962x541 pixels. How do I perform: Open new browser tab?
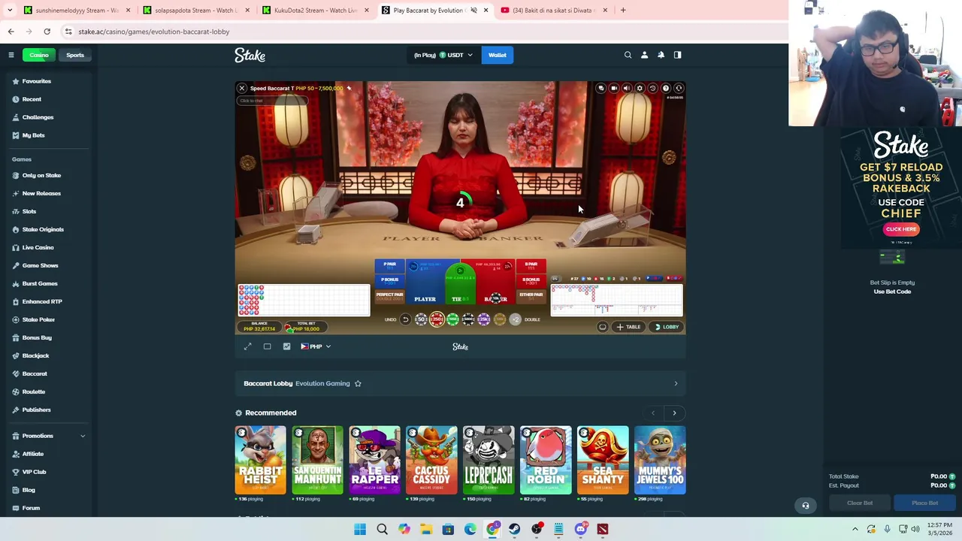click(x=623, y=11)
